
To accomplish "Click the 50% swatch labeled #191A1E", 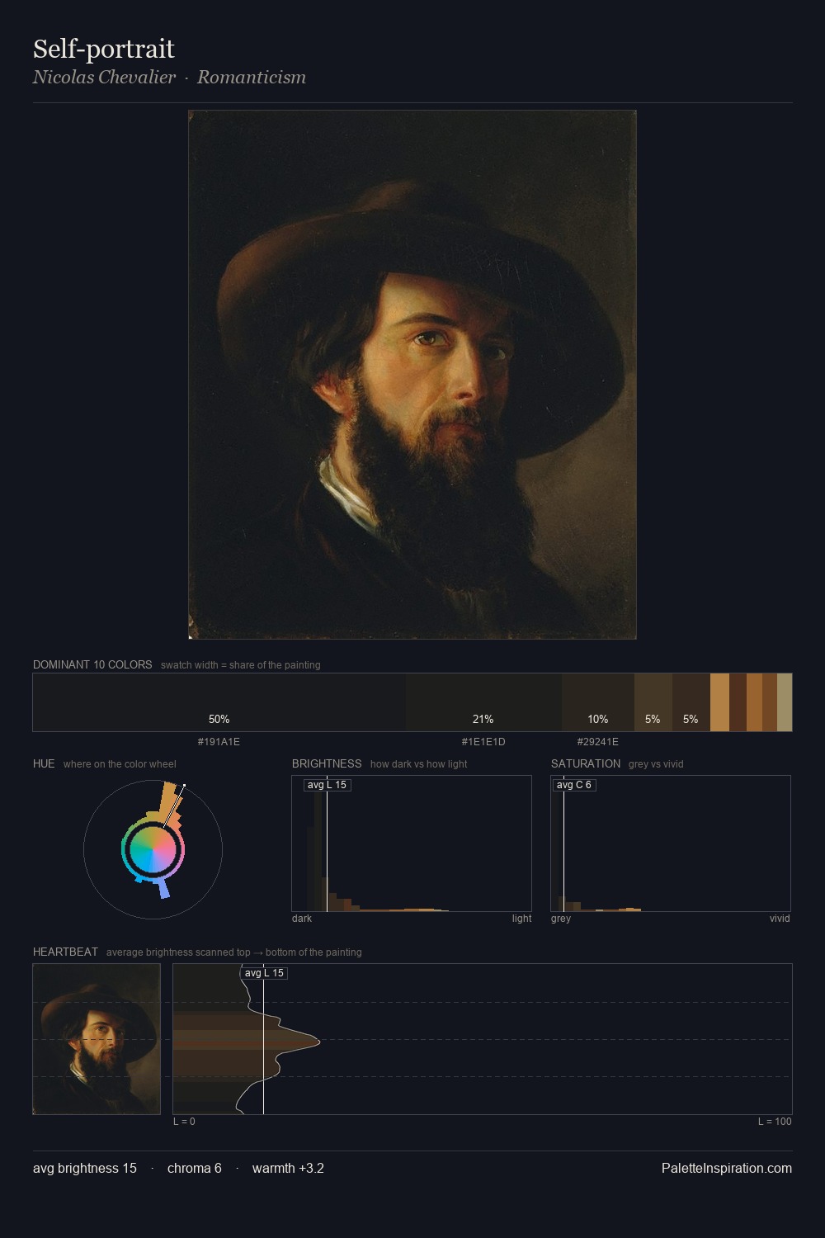I will [219, 702].
